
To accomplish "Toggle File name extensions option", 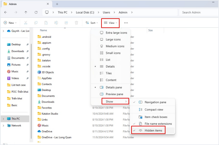I will point(158,124).
